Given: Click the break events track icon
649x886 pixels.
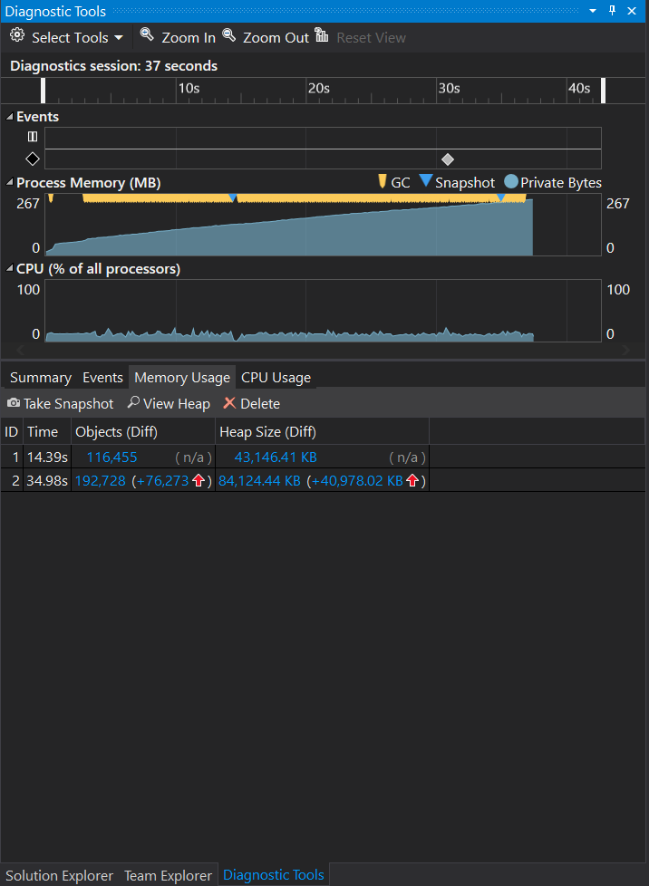Looking at the screenshot, I should 33,137.
